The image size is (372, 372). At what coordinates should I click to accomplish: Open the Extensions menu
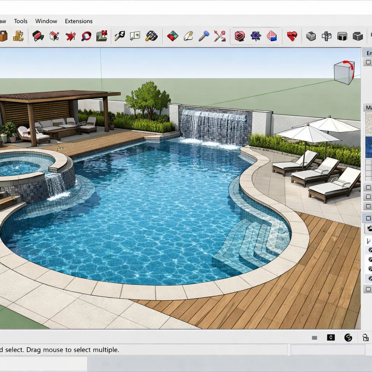tap(78, 21)
